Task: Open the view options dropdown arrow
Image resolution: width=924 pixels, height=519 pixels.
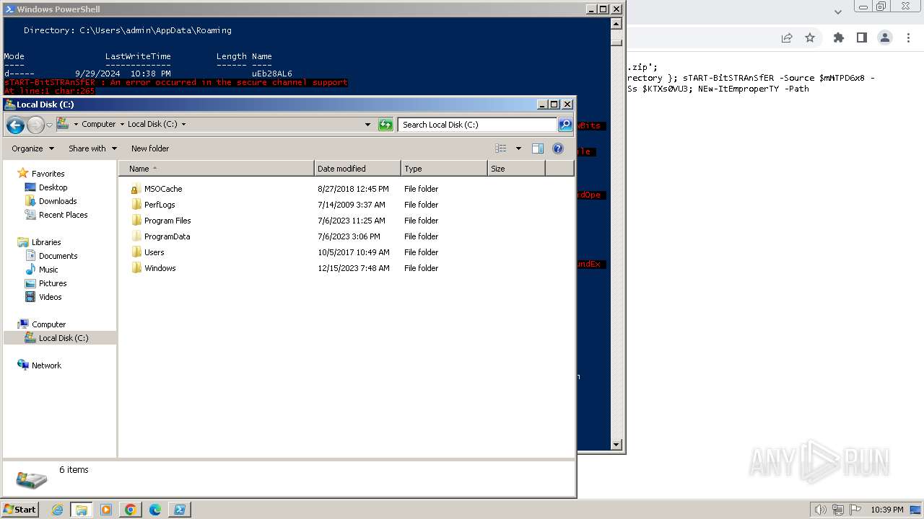Action: coord(518,148)
